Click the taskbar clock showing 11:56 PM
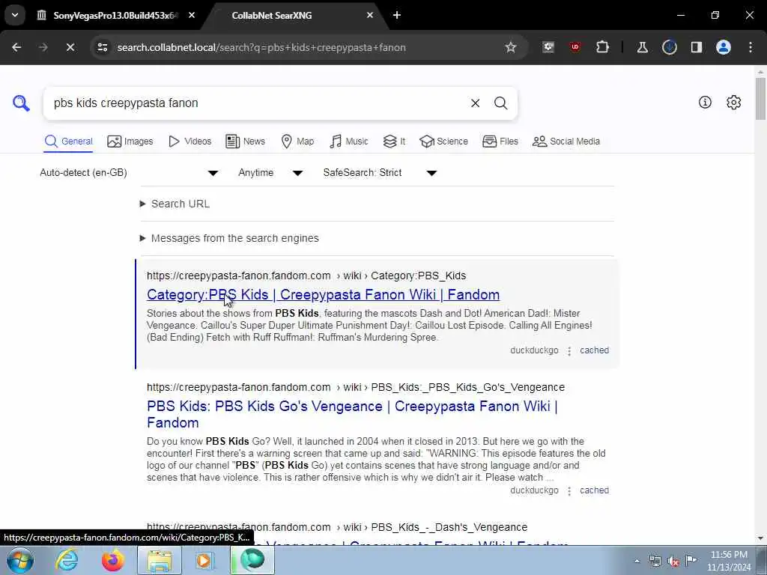The width and height of the screenshot is (767, 575). (729, 561)
